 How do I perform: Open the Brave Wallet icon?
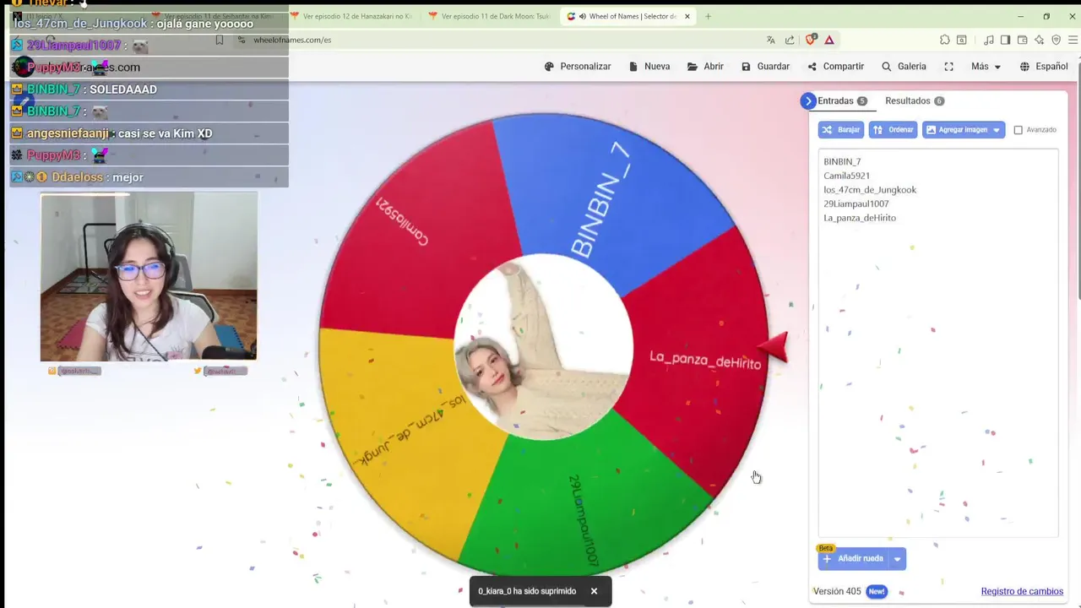click(1022, 40)
